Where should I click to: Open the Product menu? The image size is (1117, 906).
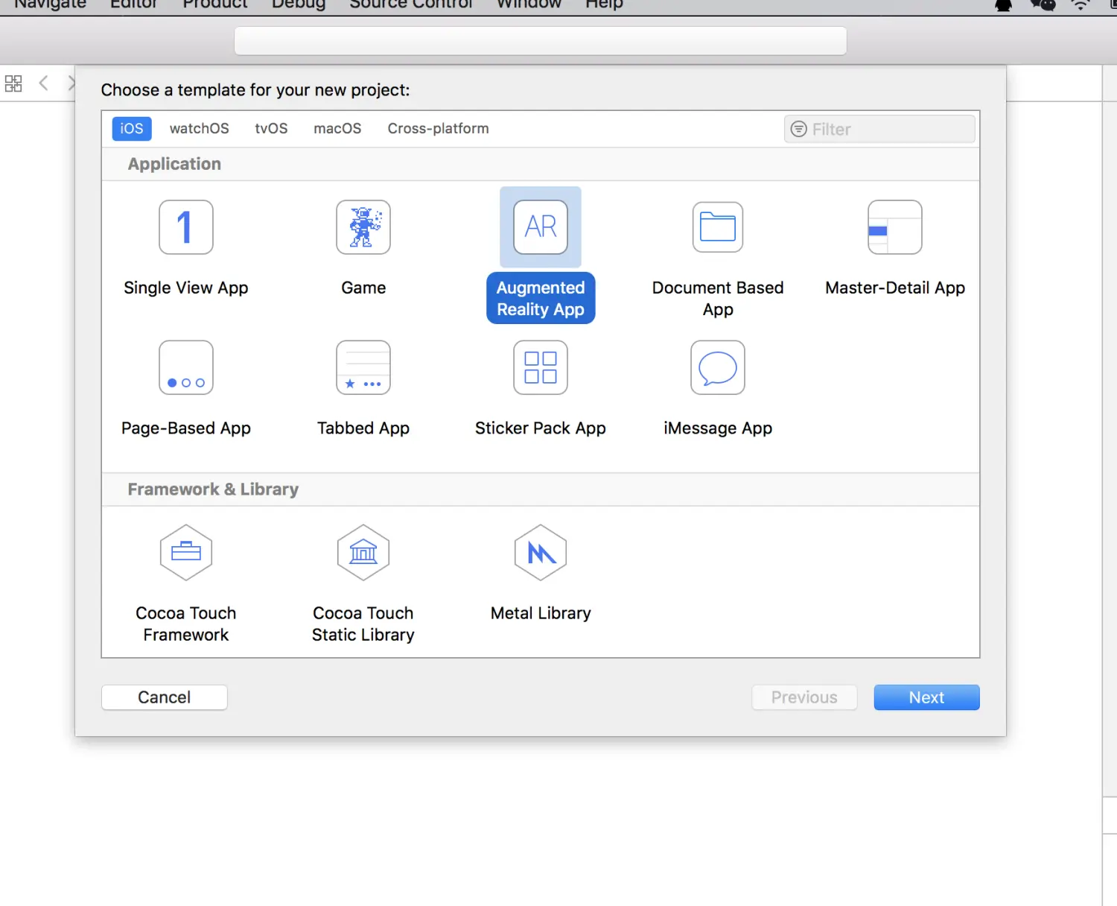214,4
